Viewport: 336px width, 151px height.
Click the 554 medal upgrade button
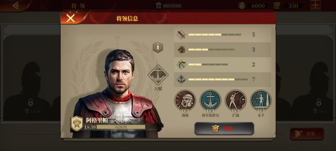coord(224,129)
